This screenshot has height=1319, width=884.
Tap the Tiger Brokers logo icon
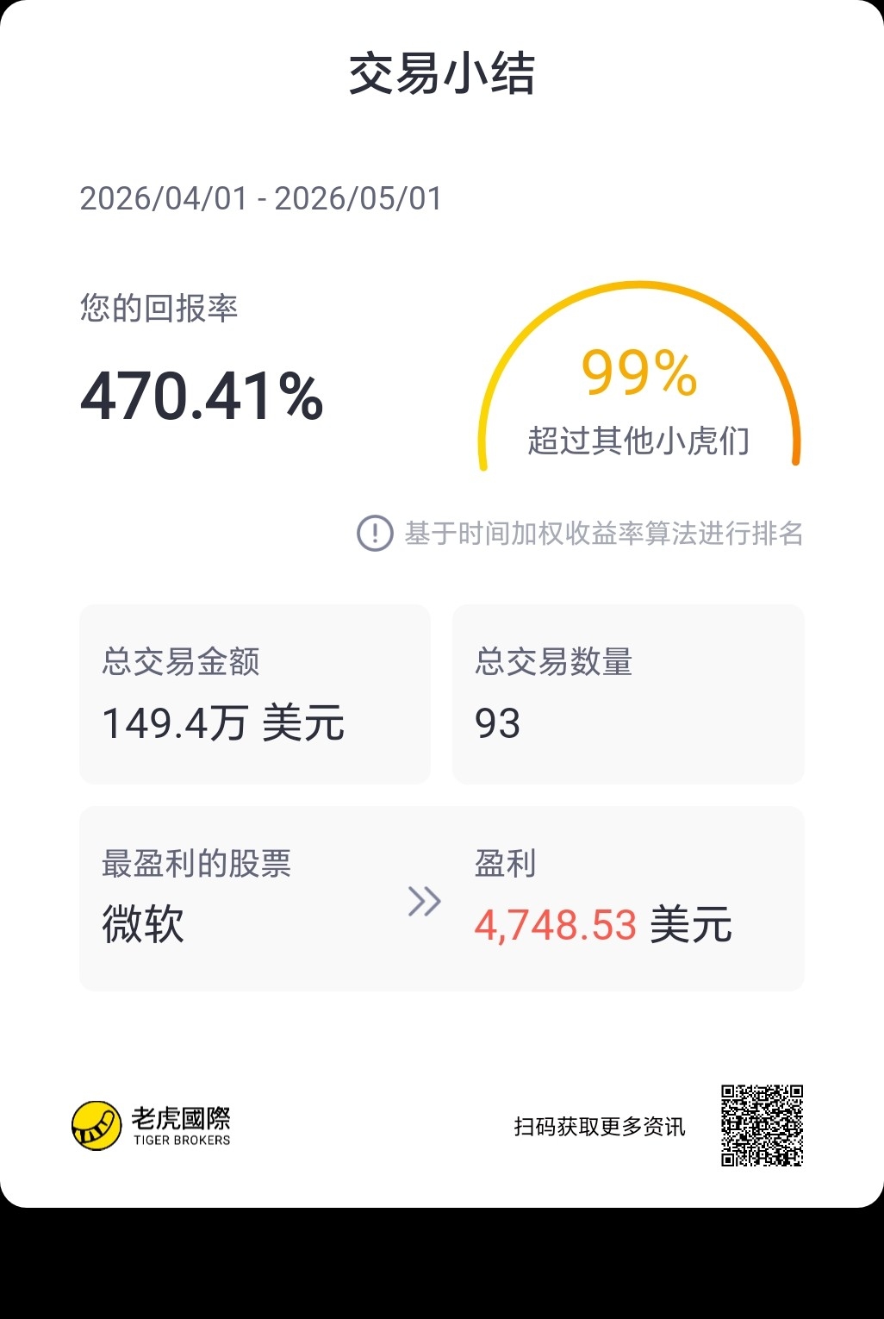(x=96, y=1125)
